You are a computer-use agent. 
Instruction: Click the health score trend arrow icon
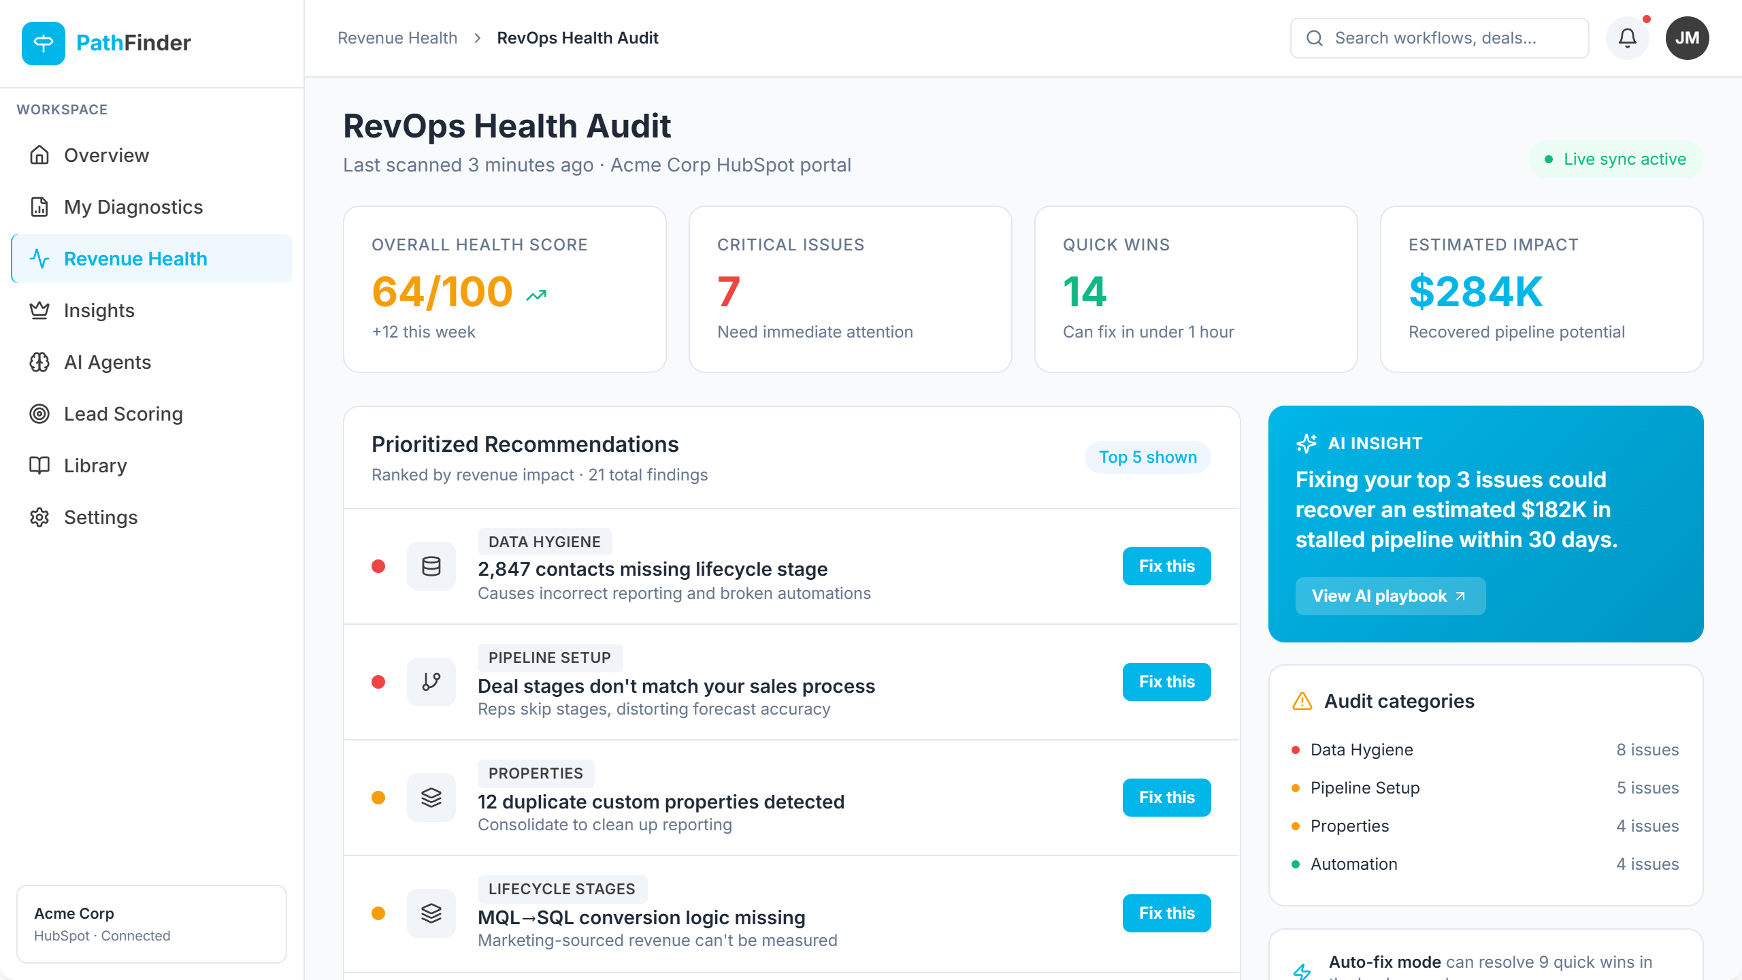[536, 295]
